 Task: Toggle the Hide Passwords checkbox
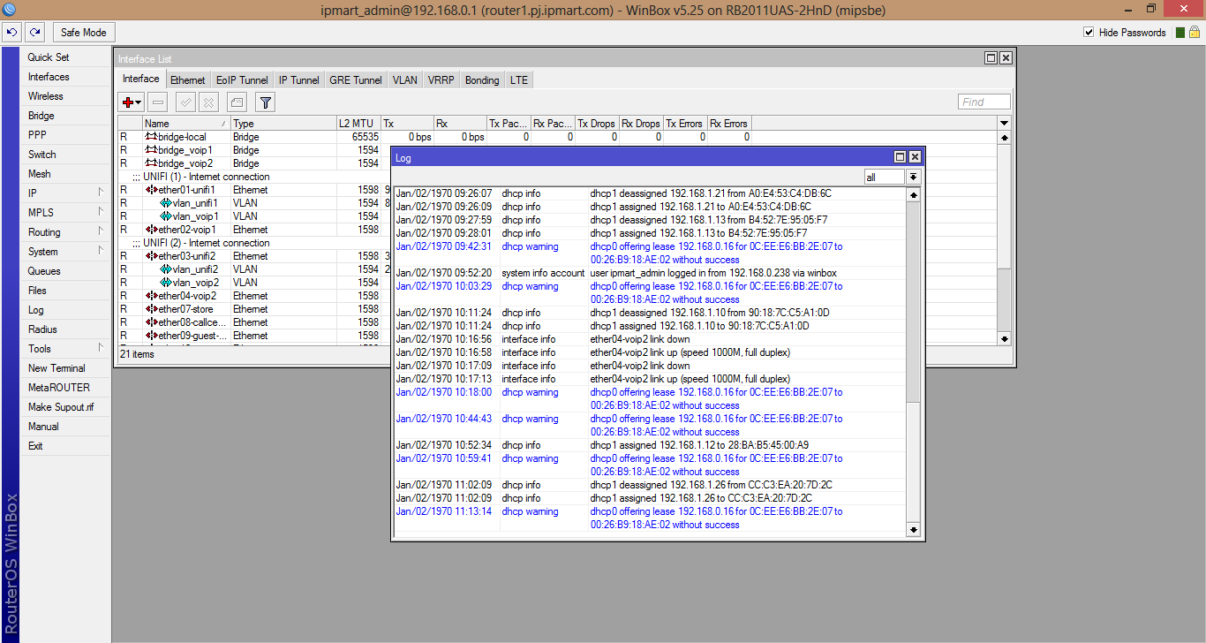point(1089,33)
